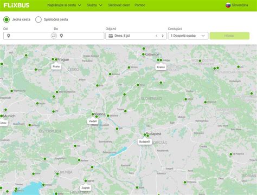Go to next departure day
Image resolution: width=257 pixels, height=195 pixels.
coord(163,36)
